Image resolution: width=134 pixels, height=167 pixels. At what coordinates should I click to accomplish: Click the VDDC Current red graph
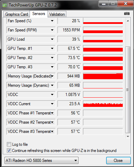pos(103,104)
